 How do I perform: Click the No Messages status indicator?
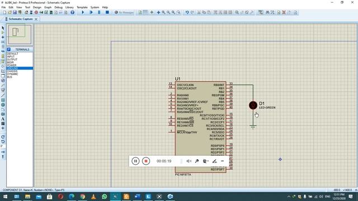[x=124, y=12]
